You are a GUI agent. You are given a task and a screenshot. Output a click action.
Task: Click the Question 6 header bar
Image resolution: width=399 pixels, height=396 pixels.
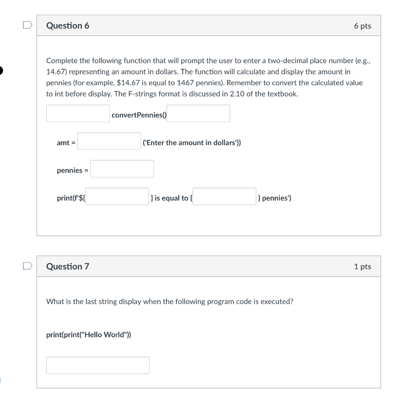pos(209,25)
